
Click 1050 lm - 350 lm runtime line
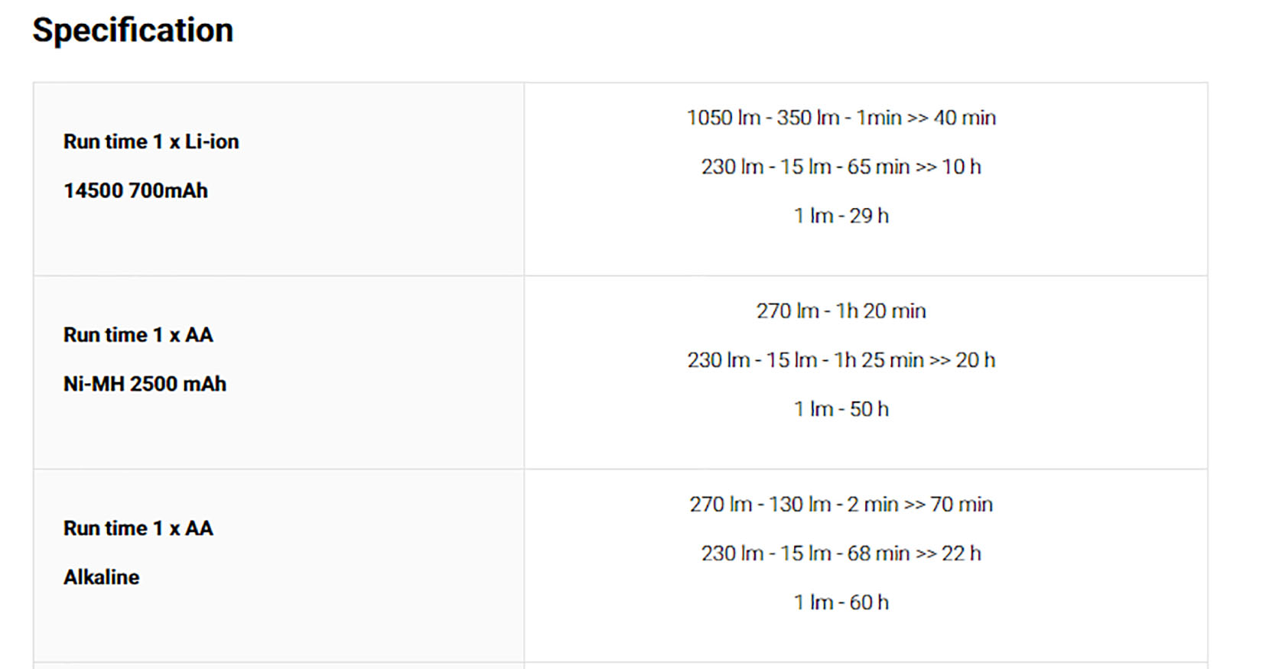[x=841, y=118]
